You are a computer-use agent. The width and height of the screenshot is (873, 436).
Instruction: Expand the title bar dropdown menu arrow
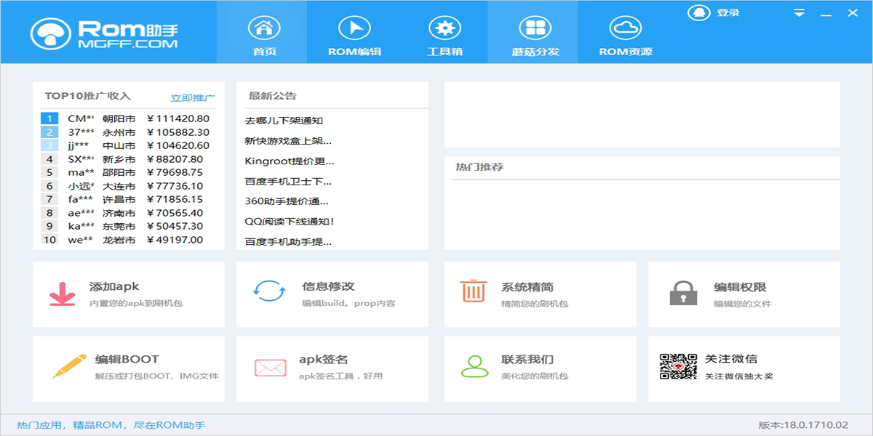point(799,13)
